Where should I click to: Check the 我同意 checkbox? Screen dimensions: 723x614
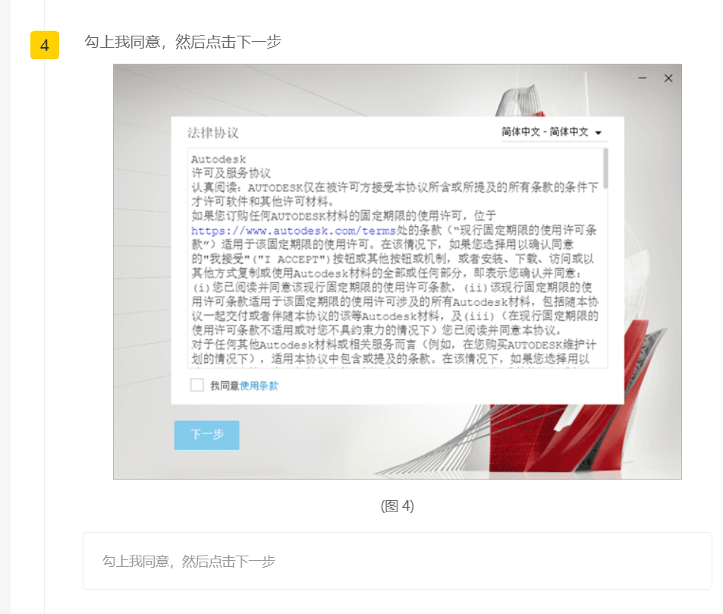pos(197,386)
